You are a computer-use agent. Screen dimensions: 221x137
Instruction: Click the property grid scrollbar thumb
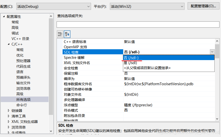tap(217, 51)
